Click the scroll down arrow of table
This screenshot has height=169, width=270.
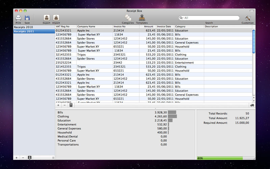[x=254, y=101]
